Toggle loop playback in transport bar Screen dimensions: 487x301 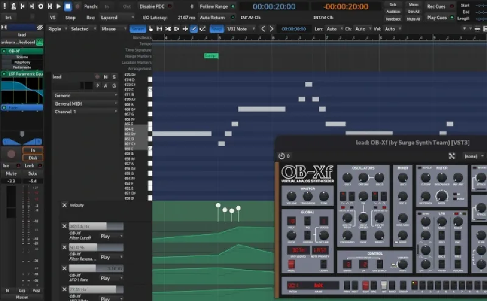click(41, 6)
